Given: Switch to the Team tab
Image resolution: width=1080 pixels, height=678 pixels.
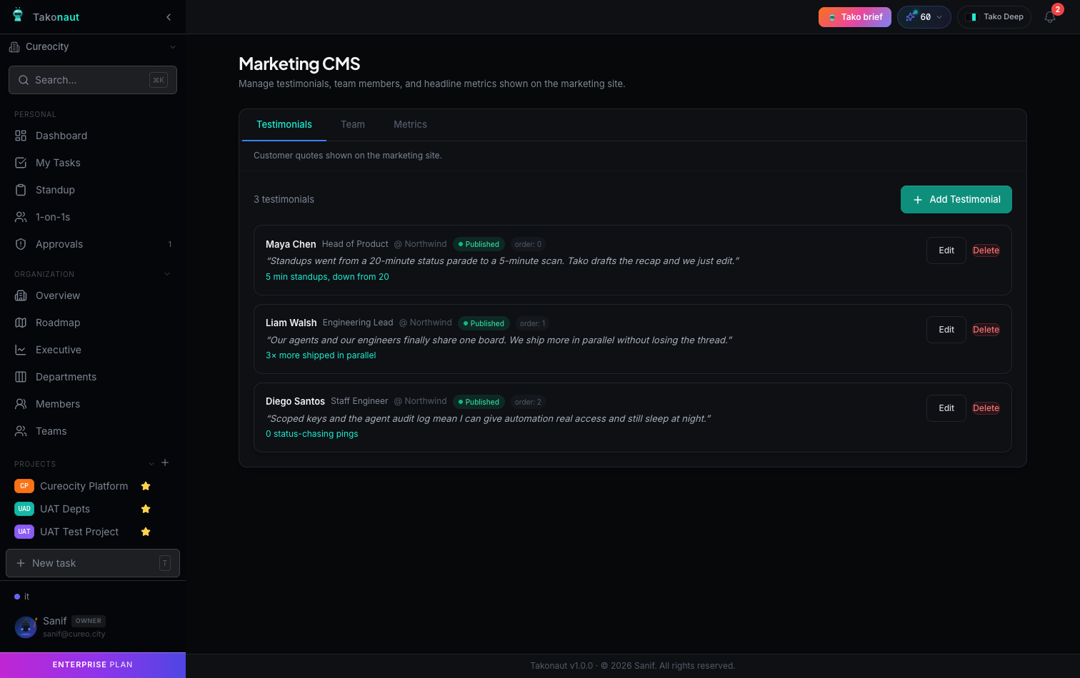Looking at the screenshot, I should [x=353, y=124].
